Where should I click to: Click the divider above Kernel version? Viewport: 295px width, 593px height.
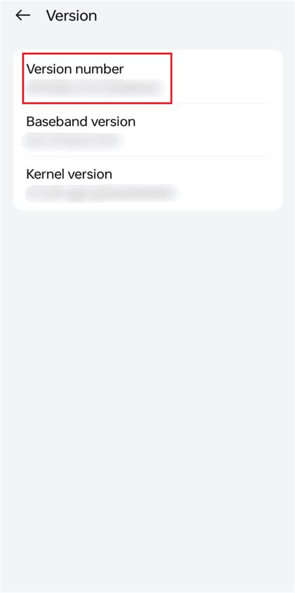(x=147, y=156)
